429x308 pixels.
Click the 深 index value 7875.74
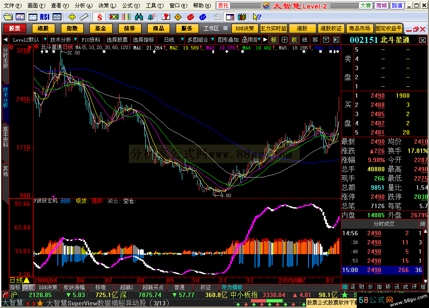150,295
